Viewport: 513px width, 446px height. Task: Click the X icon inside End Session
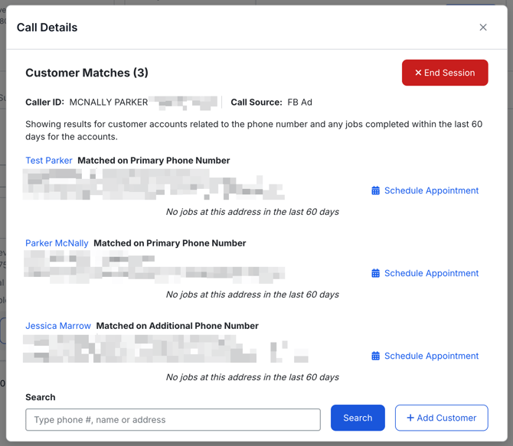pyautogui.click(x=418, y=73)
